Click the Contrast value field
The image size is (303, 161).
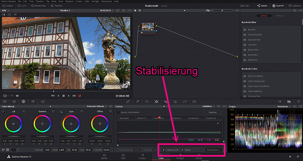(47, 150)
